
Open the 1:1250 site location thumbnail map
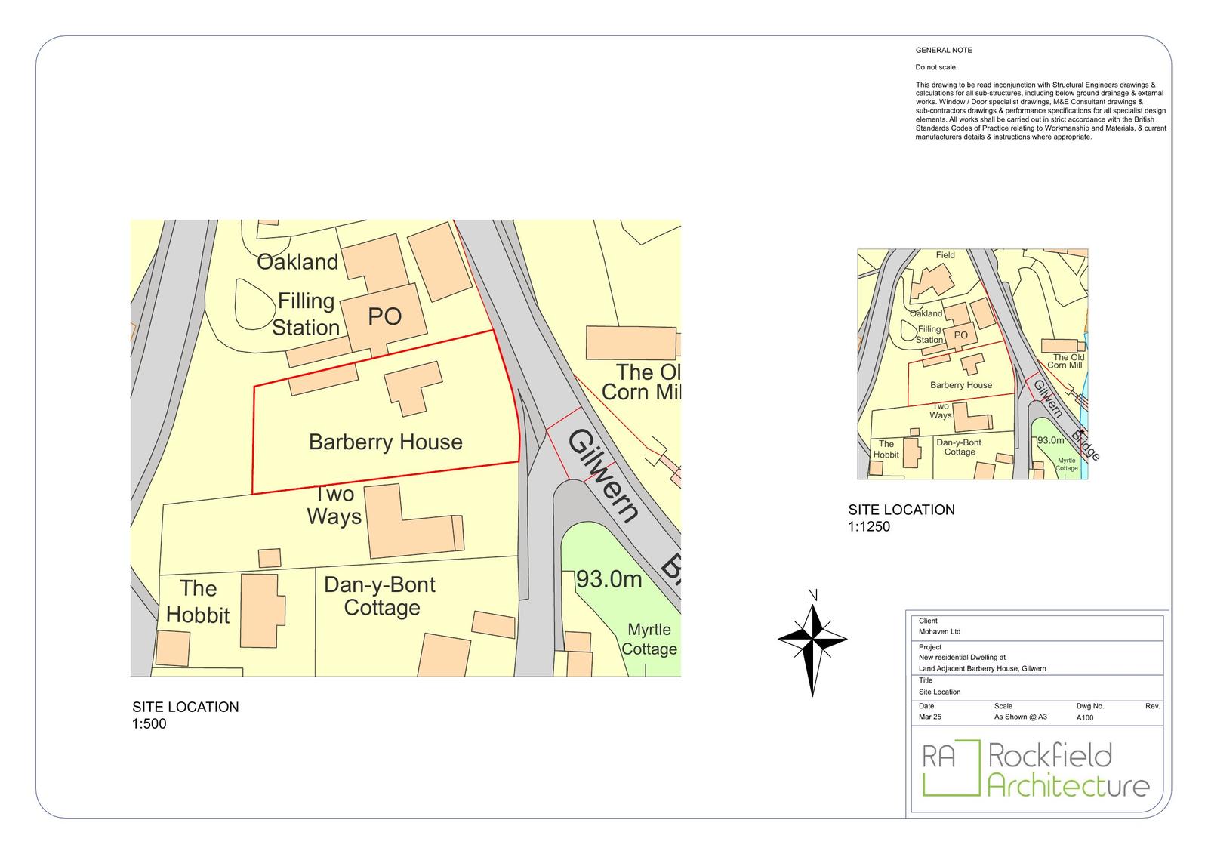(972, 364)
